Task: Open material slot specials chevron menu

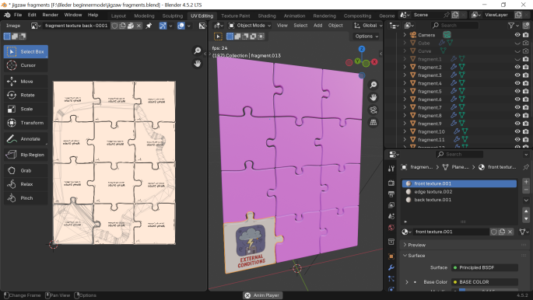Action: pos(526,201)
